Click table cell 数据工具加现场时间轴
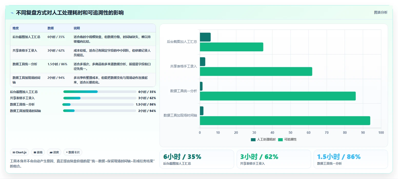This screenshot has height=179, width=398. [x=26, y=80]
